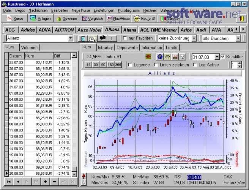This screenshot has height=190, width=249.
Task: Click the Diff column header
Action: point(62,56)
